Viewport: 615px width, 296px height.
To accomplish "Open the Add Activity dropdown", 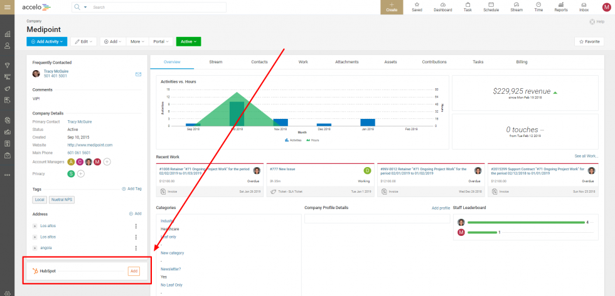I will coord(47,41).
